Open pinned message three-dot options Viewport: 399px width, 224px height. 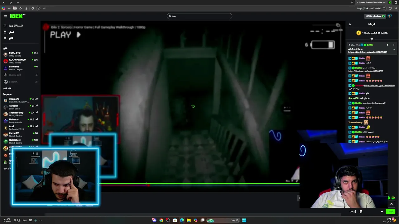(394, 45)
